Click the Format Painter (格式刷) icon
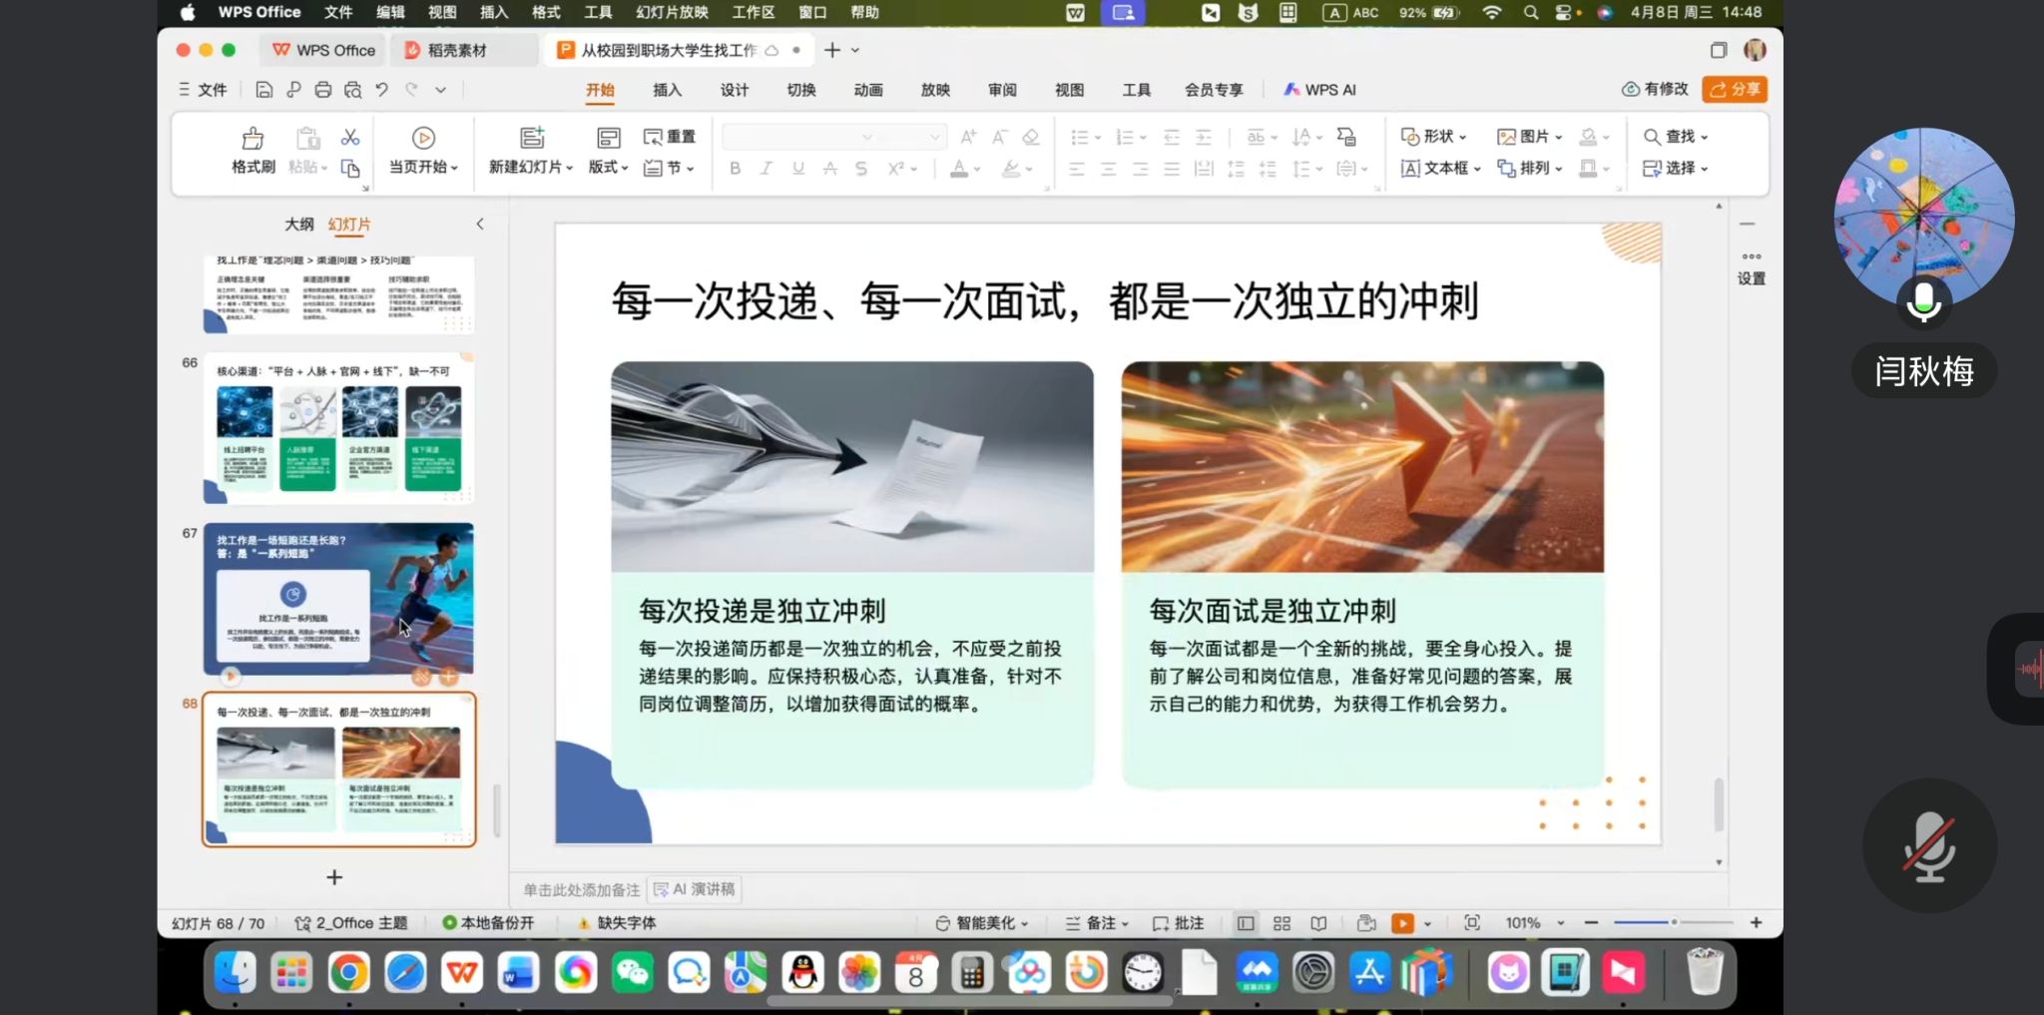Screen dimensions: 2044x1015 (x=254, y=139)
